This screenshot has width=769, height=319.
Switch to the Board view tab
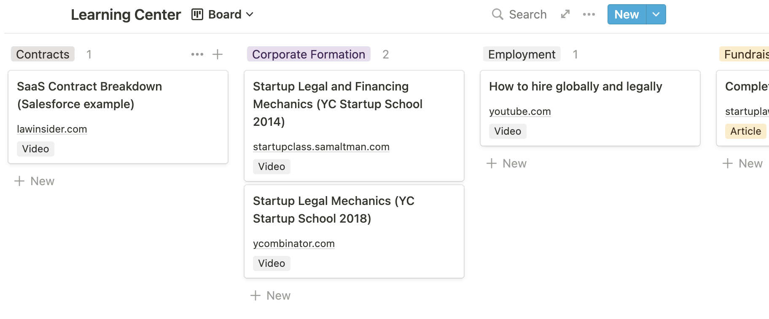[x=224, y=14]
